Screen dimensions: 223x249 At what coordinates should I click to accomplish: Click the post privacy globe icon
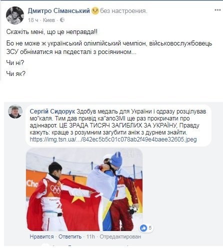(62, 20)
